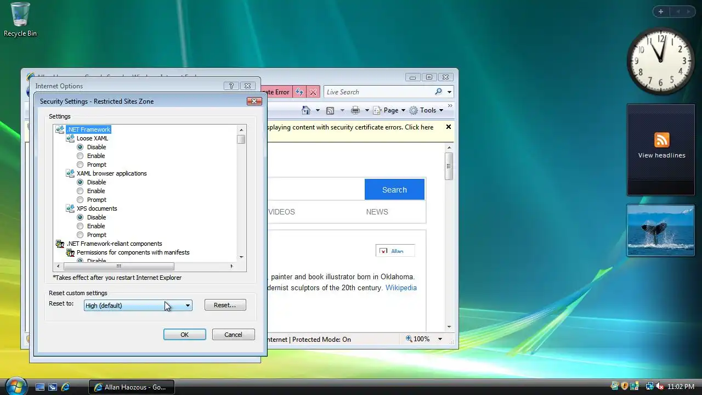Image resolution: width=702 pixels, height=395 pixels.
Task: Select Enable under Loose XAML
Action: (x=80, y=156)
